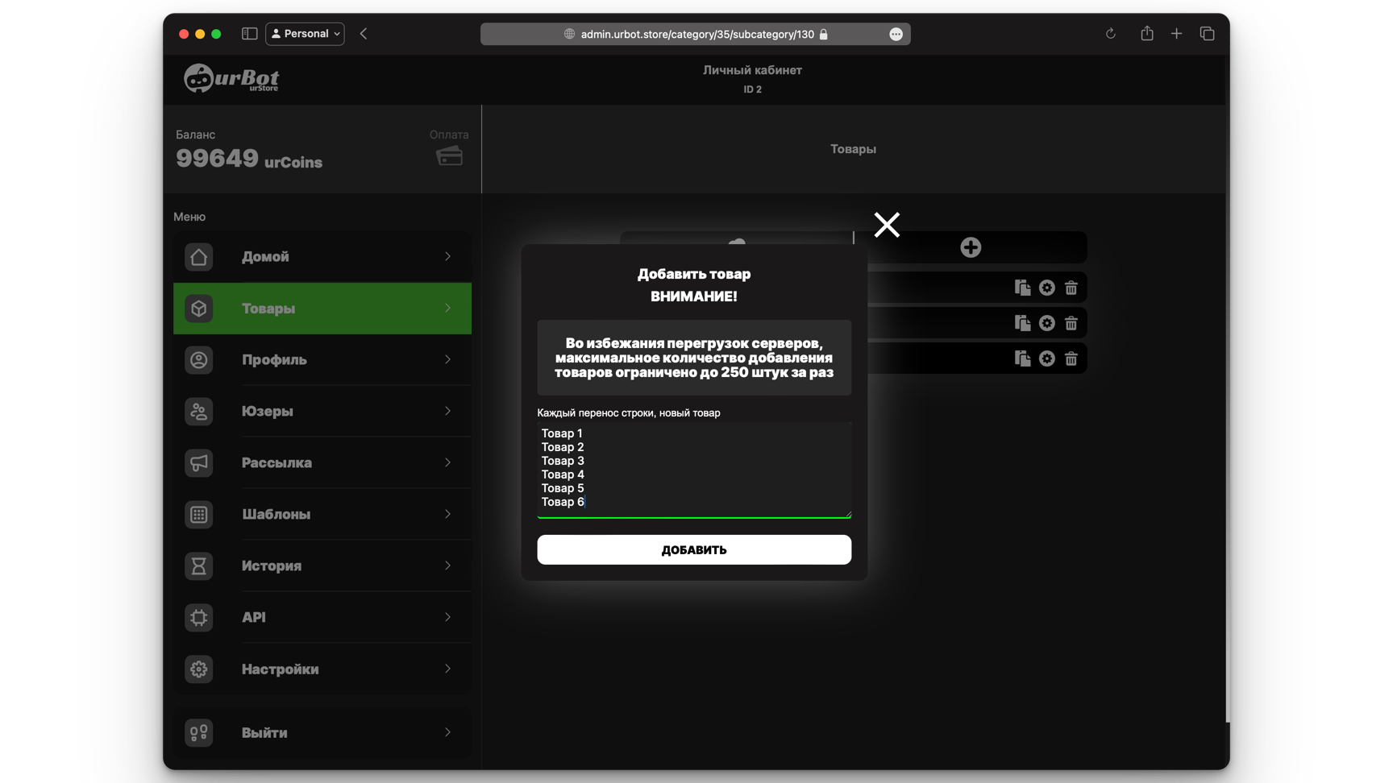Click the payment card icon under Оплата
The image size is (1393, 783).
[449, 155]
